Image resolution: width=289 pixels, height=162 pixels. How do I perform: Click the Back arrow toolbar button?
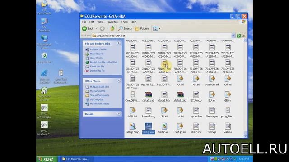88,28
